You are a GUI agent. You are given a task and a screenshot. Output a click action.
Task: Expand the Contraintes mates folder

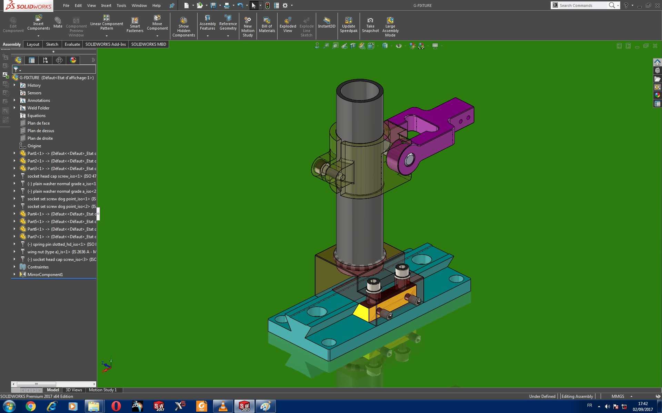click(x=14, y=267)
